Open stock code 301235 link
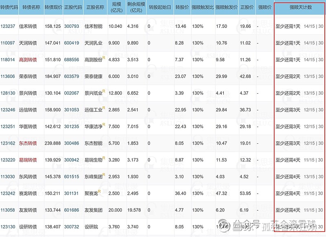The height and width of the screenshot is (237, 326). pyautogui.click(x=72, y=127)
